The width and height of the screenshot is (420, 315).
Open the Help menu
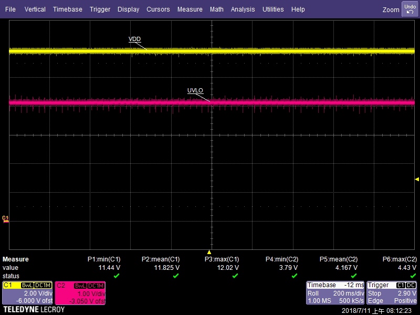point(298,9)
